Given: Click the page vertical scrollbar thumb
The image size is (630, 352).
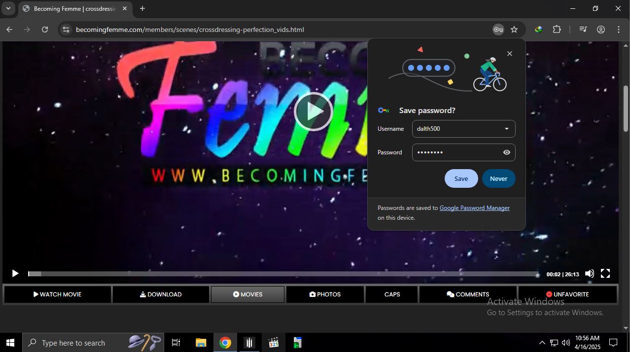Looking at the screenshot, I should click(x=626, y=108).
